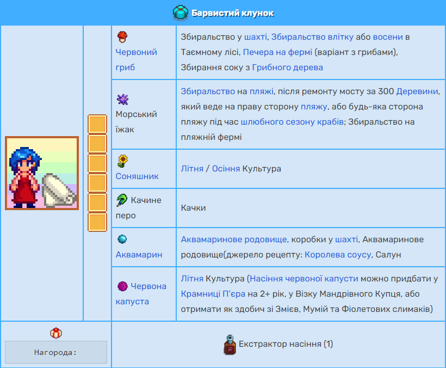Click the Екстрактор насіння (1) reward text

tap(286, 344)
